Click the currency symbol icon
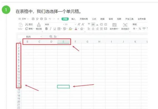 [134, 29]
